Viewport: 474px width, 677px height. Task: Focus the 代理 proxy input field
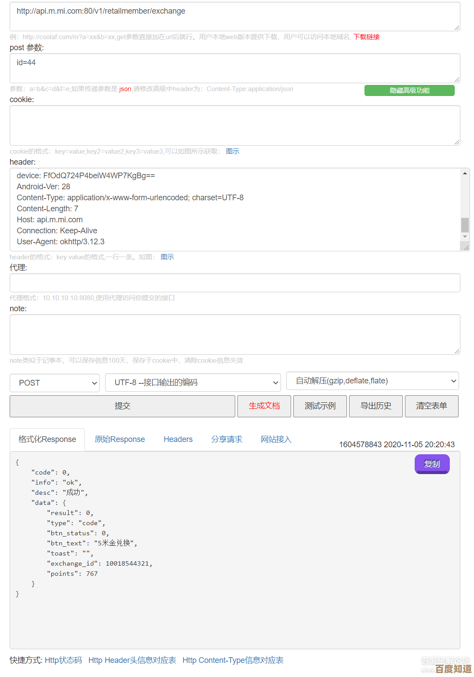click(235, 283)
